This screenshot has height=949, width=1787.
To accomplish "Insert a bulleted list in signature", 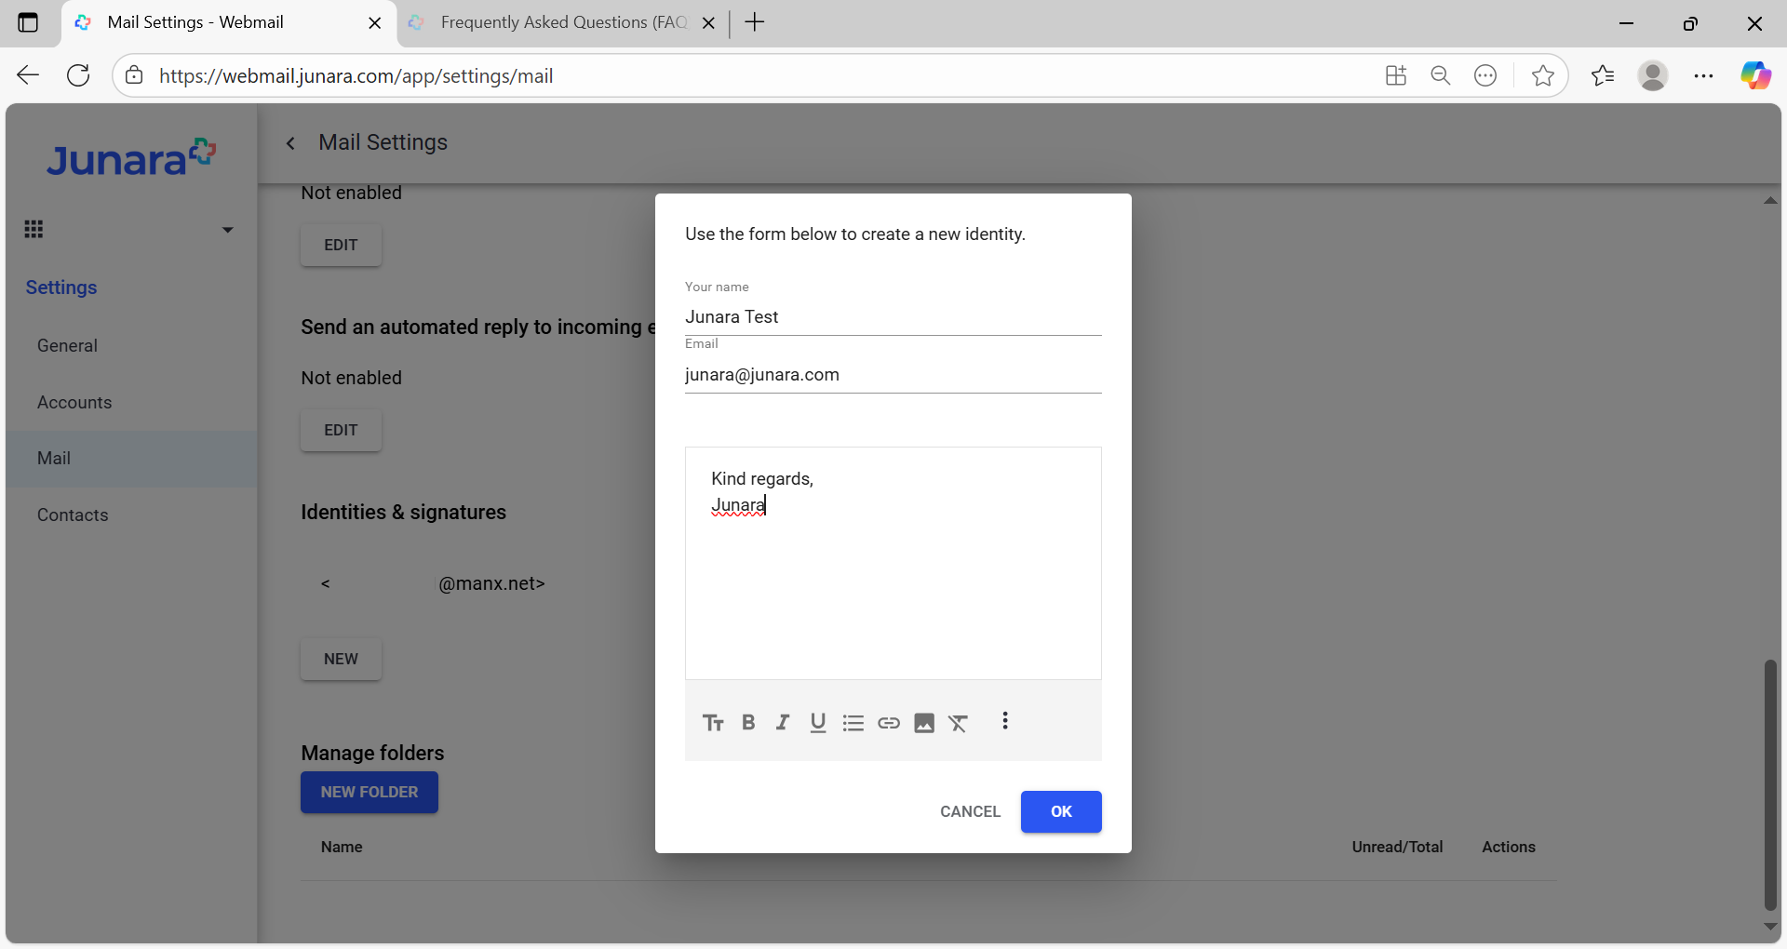I will [853, 723].
